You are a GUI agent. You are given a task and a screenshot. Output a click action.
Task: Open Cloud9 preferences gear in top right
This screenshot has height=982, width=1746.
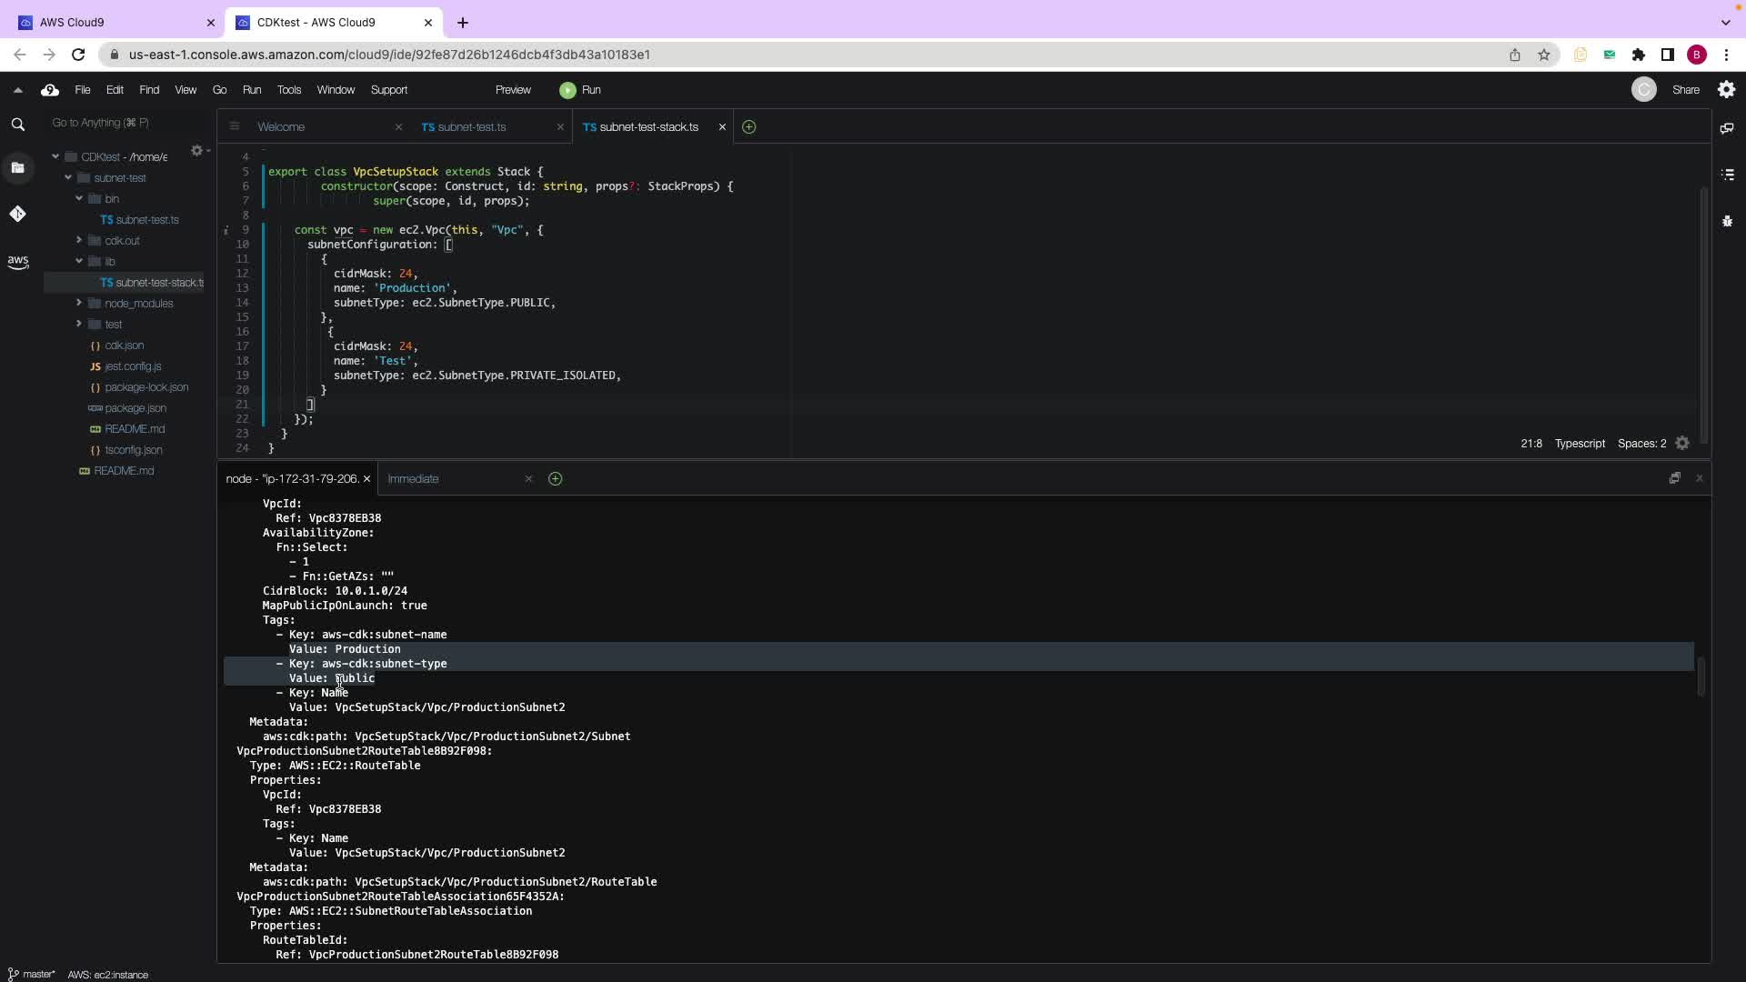coord(1726,89)
